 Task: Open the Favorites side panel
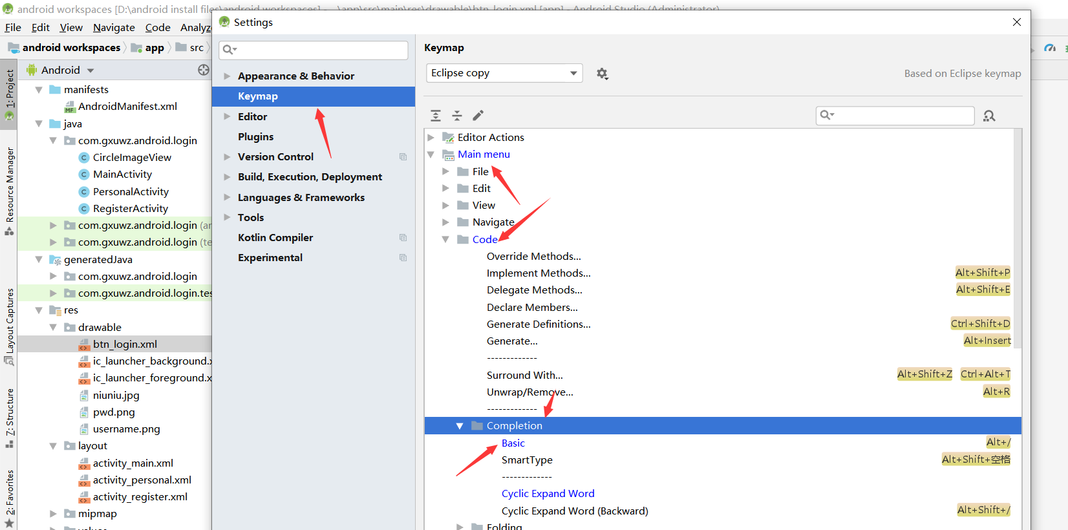tap(9, 498)
